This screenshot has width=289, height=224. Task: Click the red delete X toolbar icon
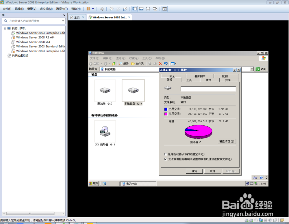160,64
